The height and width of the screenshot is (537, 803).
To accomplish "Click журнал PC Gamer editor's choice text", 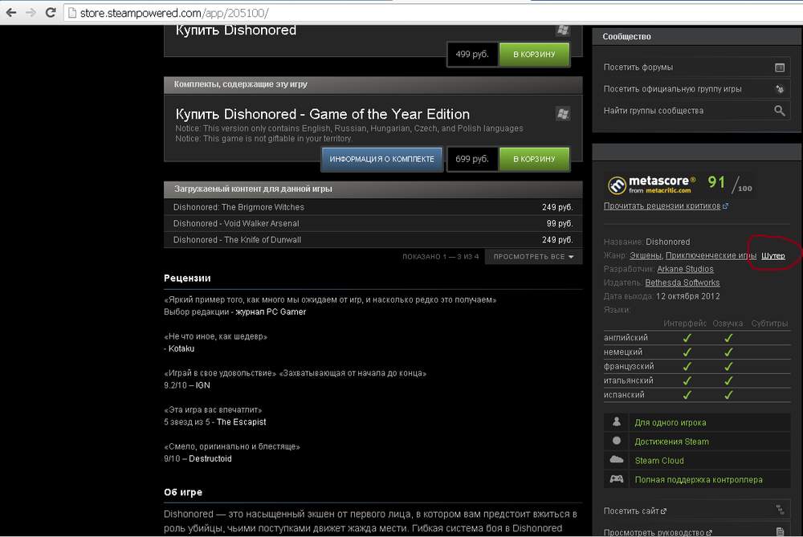I will click(x=271, y=312).
